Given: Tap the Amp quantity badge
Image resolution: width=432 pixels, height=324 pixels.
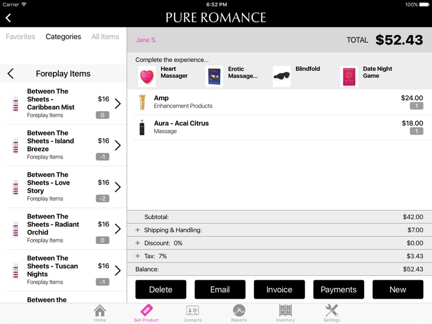Looking at the screenshot, I should click(x=416, y=106).
